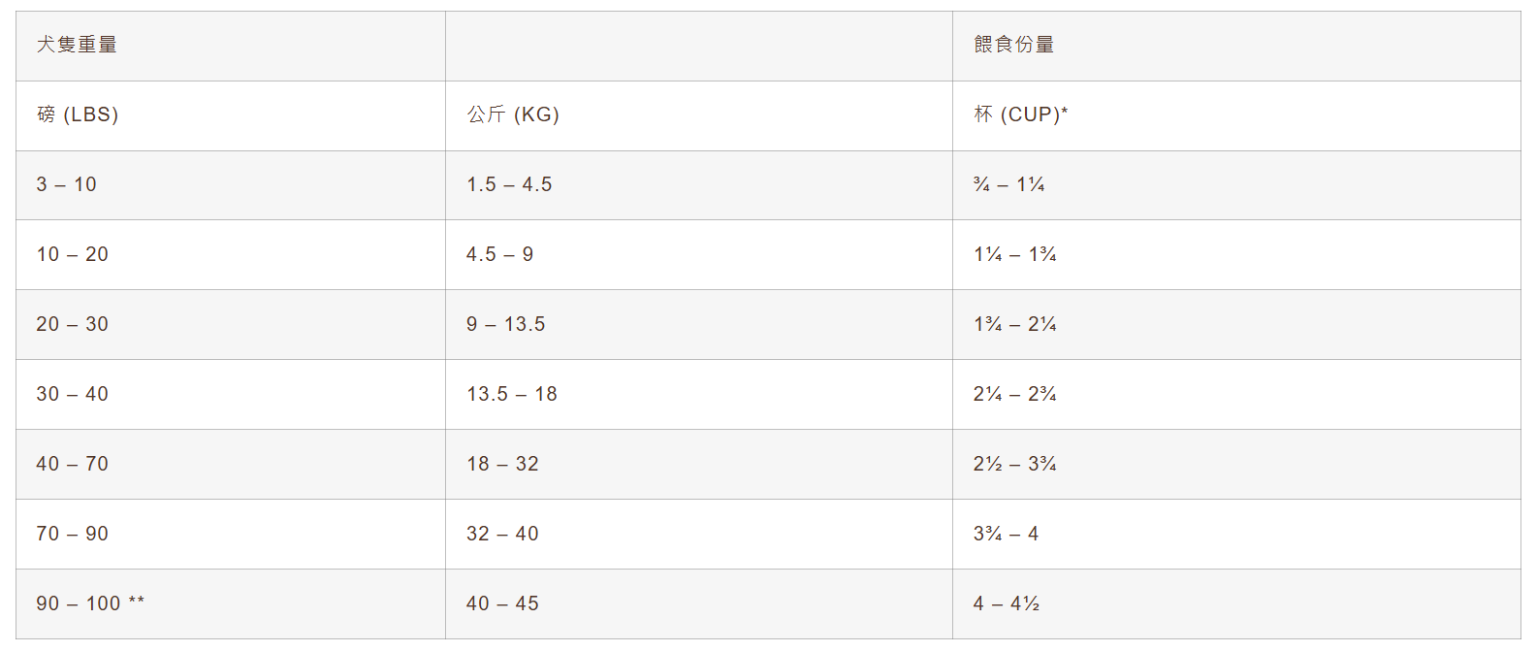Click the 90 – 100 ** pounds cell
This screenshot has height=652, width=1536.
tap(90, 603)
